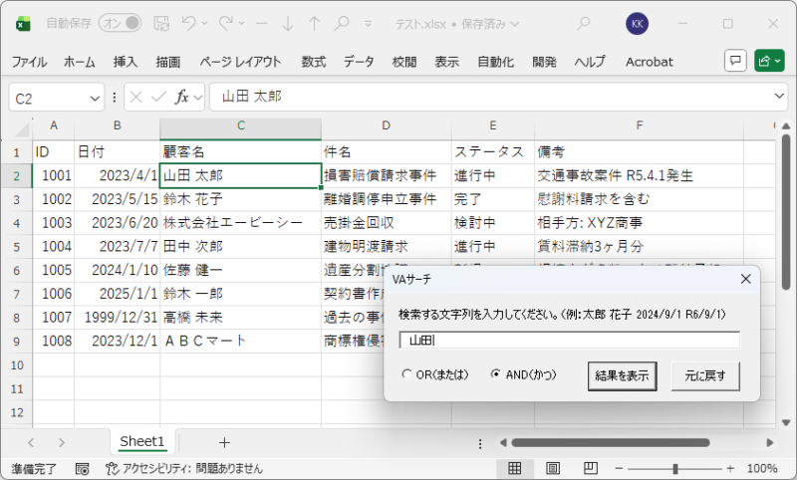Expand the formula bar with the chevron

click(780, 97)
